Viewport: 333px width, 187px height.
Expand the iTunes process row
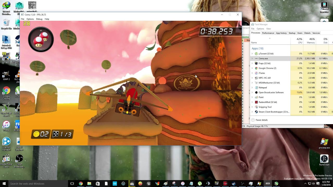click(x=252, y=73)
